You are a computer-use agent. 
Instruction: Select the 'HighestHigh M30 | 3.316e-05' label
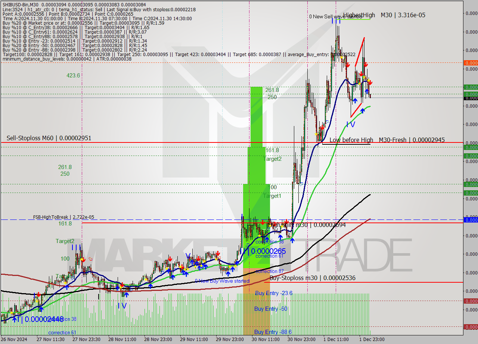384,15
